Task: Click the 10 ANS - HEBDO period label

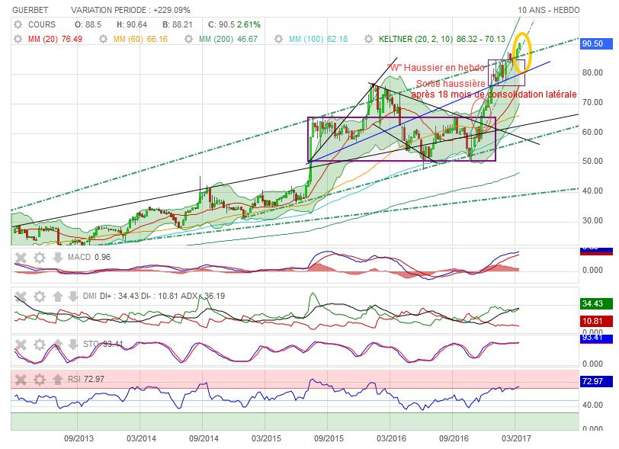Action: (x=549, y=10)
